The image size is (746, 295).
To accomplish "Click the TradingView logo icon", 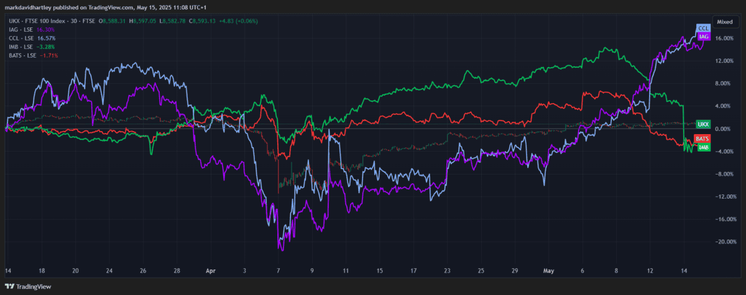I will (x=9, y=286).
